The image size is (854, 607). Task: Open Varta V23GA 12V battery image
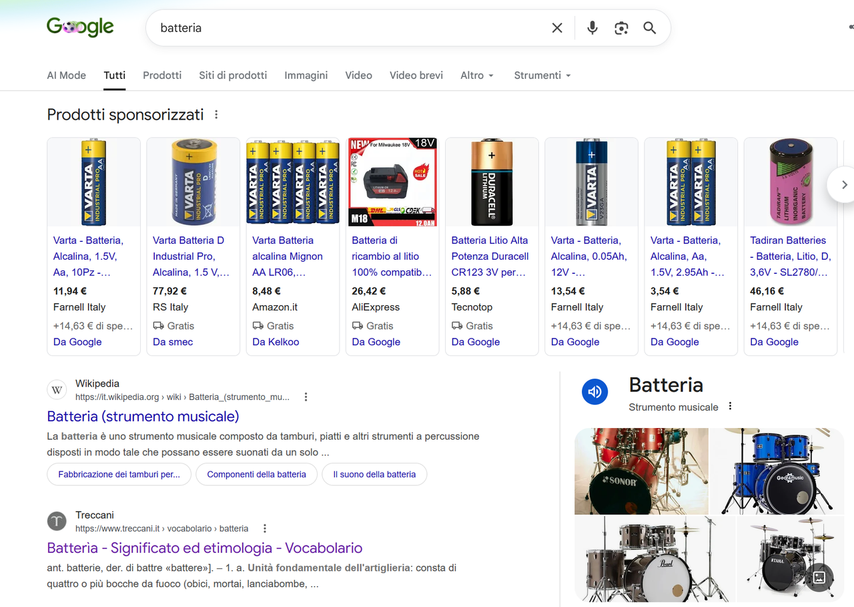tap(591, 182)
